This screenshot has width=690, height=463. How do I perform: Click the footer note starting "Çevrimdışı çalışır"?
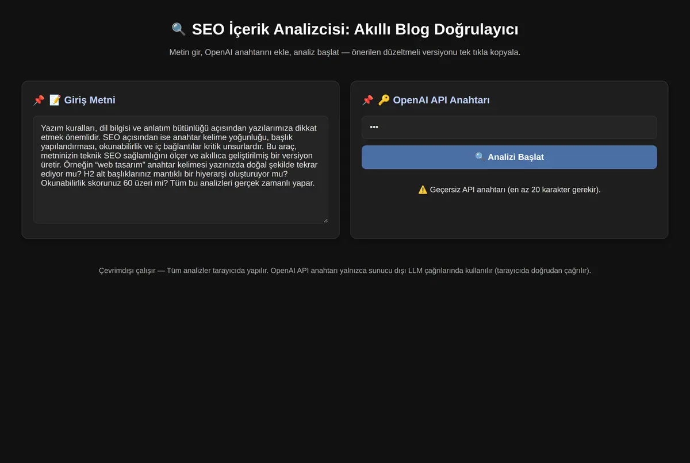tap(345, 270)
